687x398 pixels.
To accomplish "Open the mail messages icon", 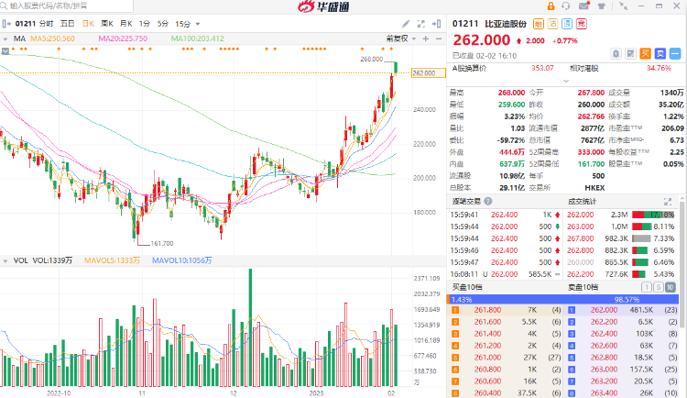I will (x=584, y=6).
